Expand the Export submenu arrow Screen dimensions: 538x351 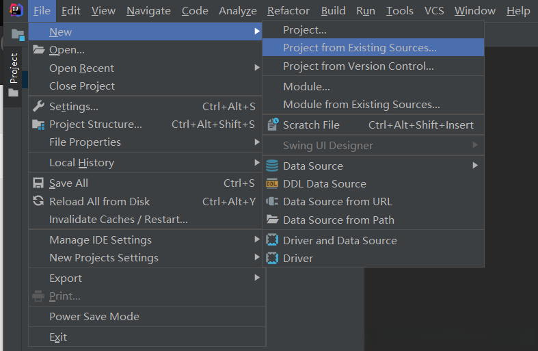pyautogui.click(x=257, y=278)
